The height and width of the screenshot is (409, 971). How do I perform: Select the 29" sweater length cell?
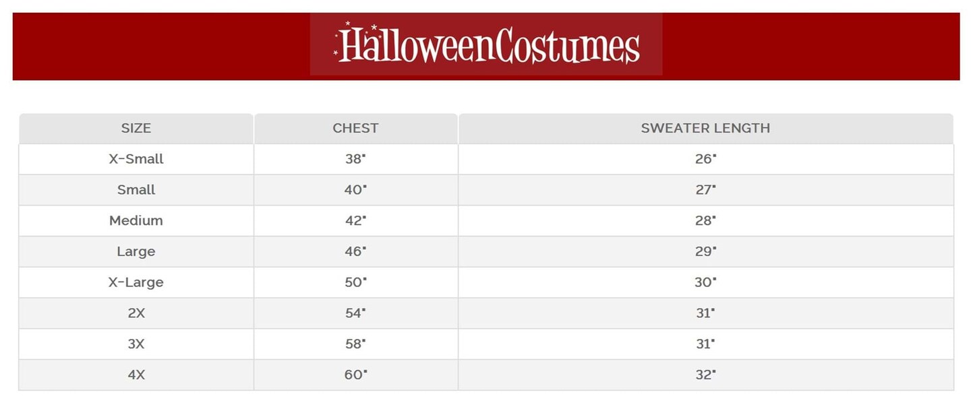pyautogui.click(x=705, y=251)
